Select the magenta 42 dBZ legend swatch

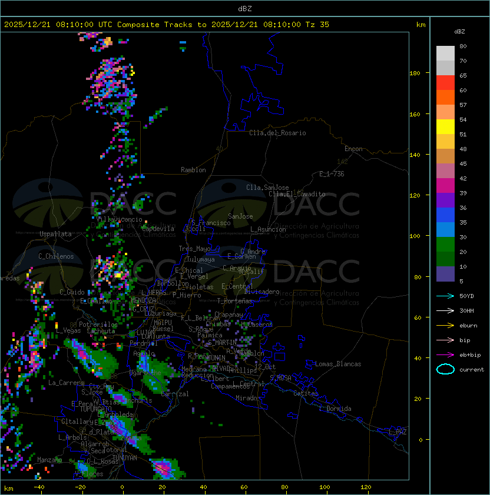pos(445,186)
